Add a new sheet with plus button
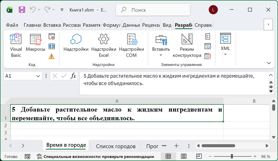 pos(176,146)
